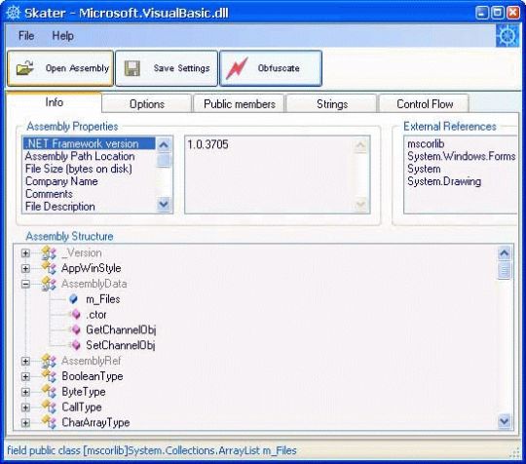Click the floppy disk icon on Save Settings
526x464 pixels.
(132, 68)
